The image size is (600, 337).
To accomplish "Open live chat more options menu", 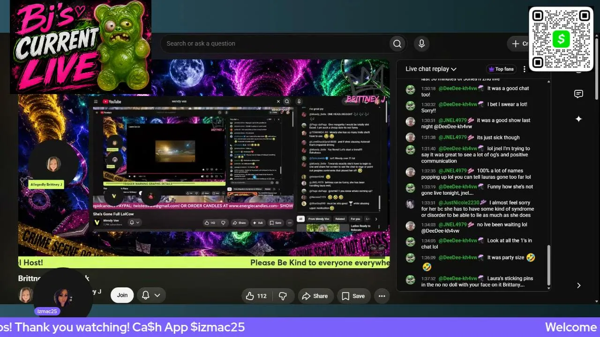I will (524, 69).
